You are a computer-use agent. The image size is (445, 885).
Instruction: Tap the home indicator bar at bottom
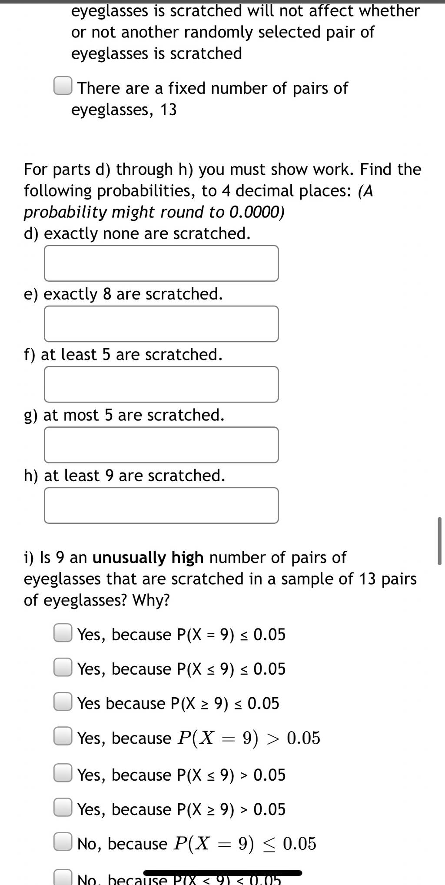click(x=222, y=873)
